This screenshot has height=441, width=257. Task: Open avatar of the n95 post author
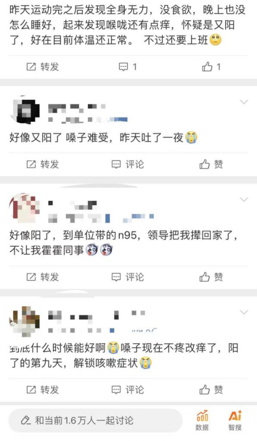[x=24, y=208]
